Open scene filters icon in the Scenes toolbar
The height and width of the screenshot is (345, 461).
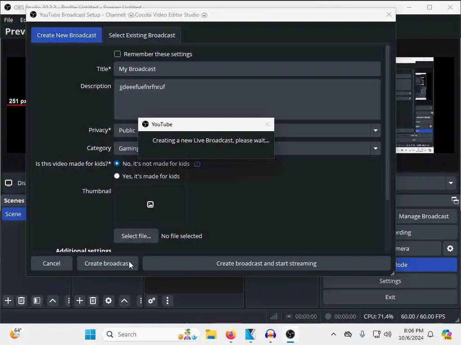tap(37, 301)
